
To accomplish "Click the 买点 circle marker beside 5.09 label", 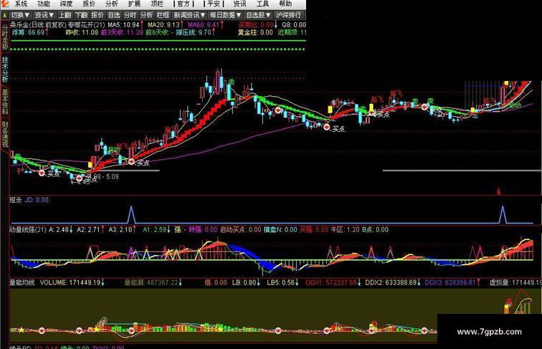I will tap(79, 178).
